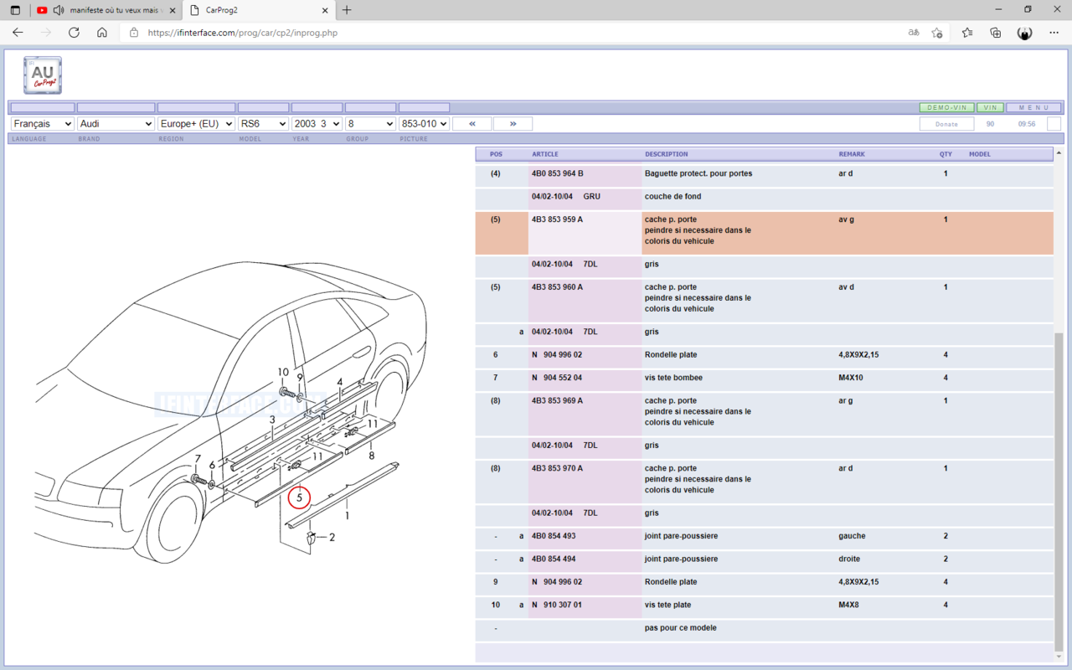Expand the Picture dropdown showing 853-010
This screenshot has width=1072, height=670.
point(424,124)
